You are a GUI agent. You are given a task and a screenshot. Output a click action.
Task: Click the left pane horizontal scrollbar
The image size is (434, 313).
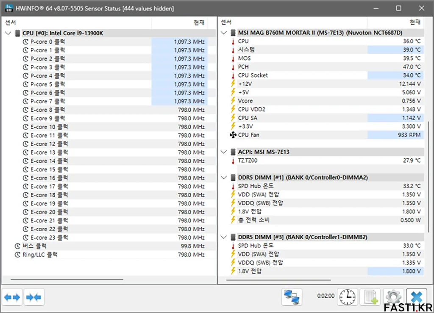click(67, 280)
